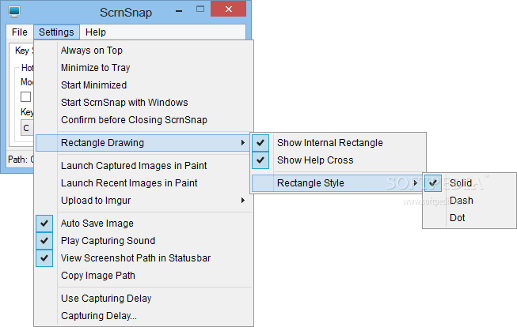Enable Always on Top
The image size is (517, 327).
(x=92, y=51)
